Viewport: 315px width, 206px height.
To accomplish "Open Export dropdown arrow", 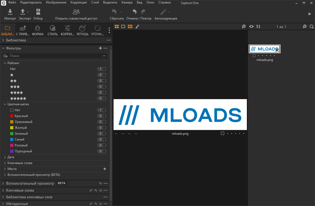I will (28, 12).
